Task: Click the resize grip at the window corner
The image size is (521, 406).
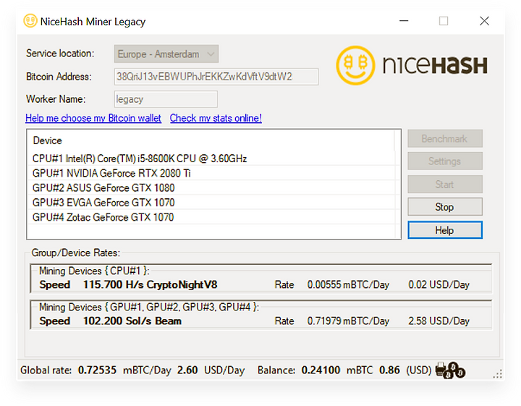Action: pyautogui.click(x=497, y=374)
